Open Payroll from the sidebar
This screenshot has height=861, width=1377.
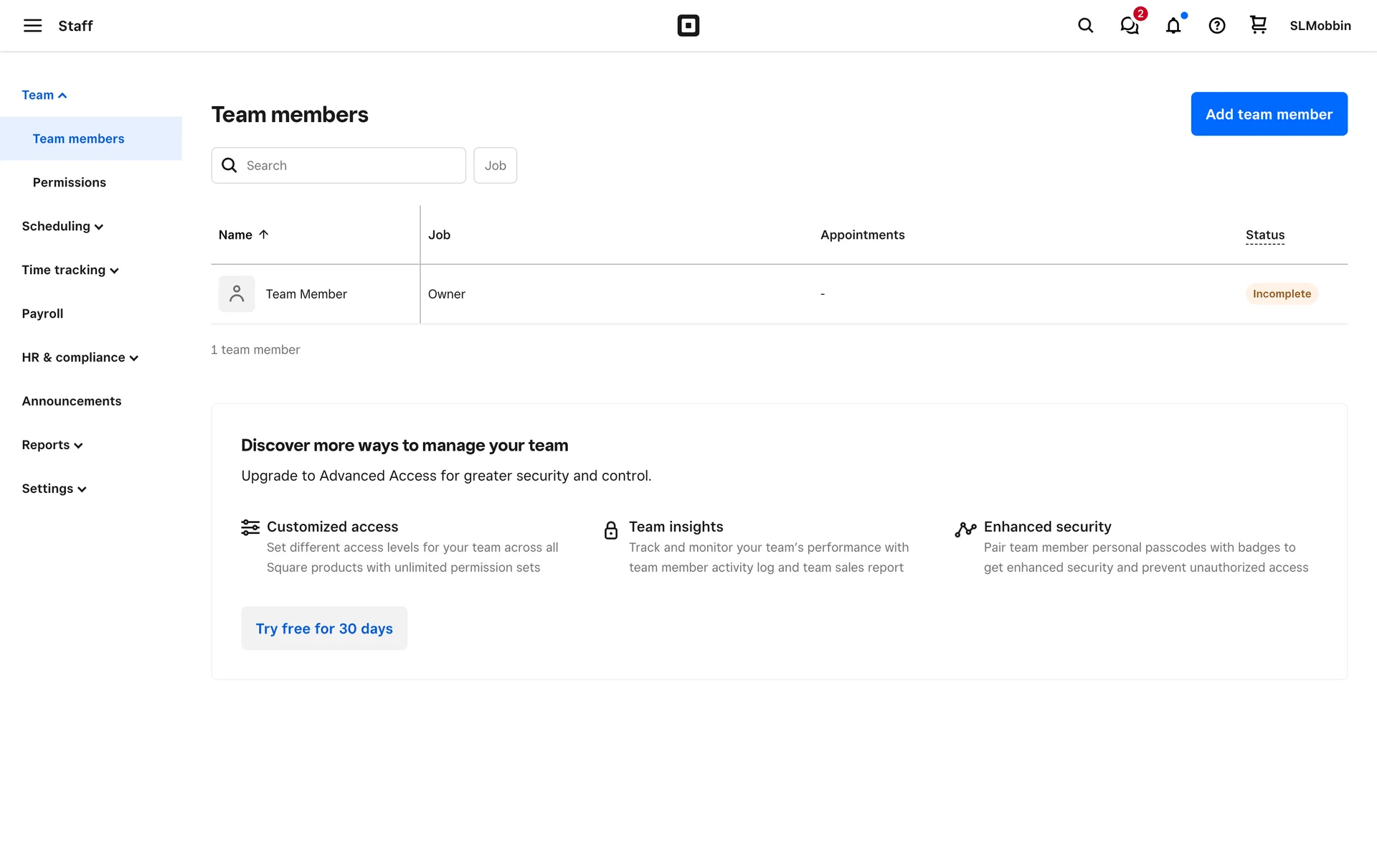42,314
